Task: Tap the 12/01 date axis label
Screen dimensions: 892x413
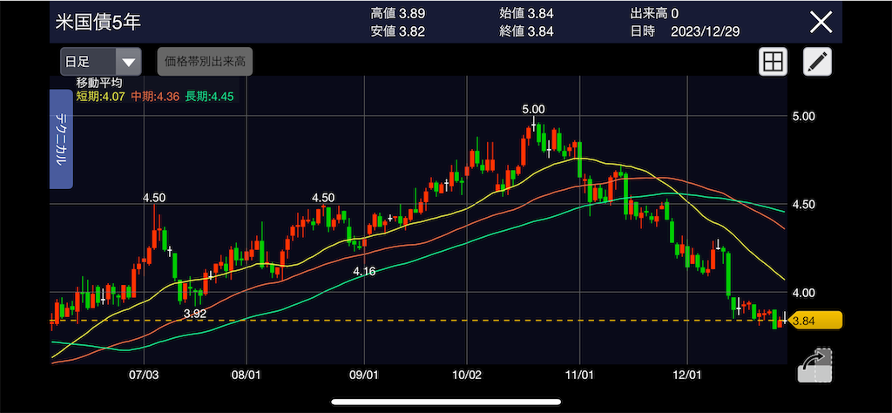Action: [686, 376]
